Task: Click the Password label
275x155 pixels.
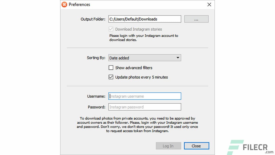Action: [x=97, y=107]
